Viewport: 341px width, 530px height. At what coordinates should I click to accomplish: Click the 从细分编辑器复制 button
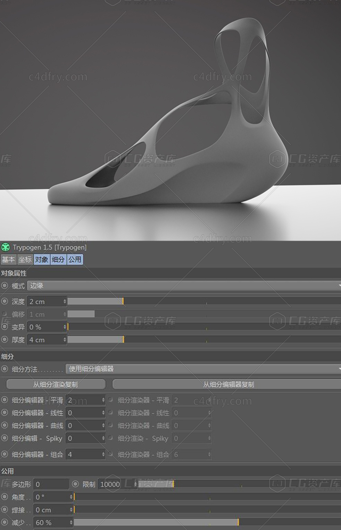(x=227, y=384)
